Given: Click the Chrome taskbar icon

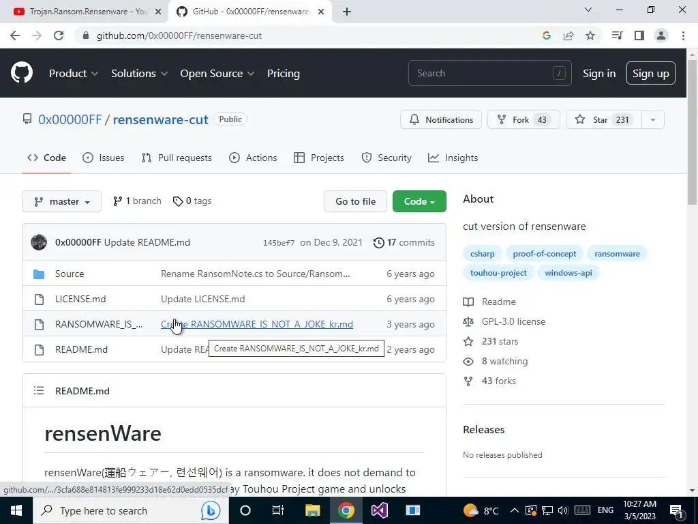Looking at the screenshot, I should pos(346,510).
